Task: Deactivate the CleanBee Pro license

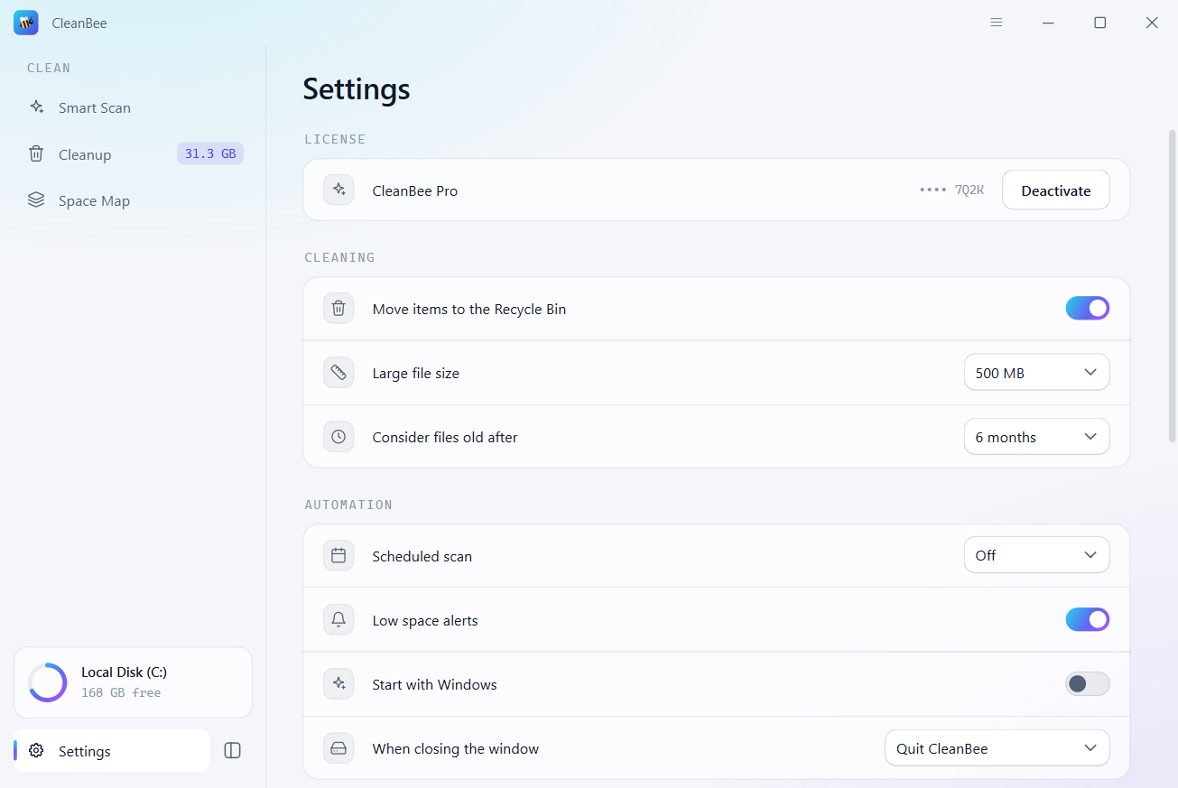Action: (1055, 190)
